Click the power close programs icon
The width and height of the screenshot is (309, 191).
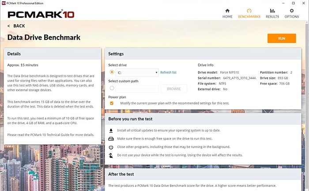click(x=111, y=147)
